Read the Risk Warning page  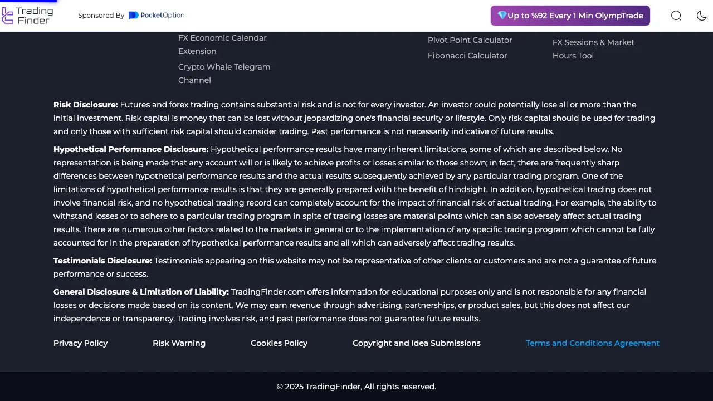pyautogui.click(x=179, y=343)
